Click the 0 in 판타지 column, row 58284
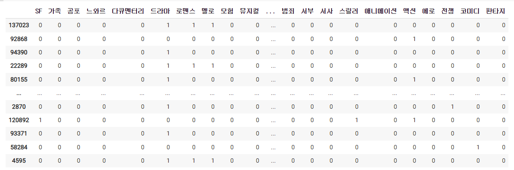The width and height of the screenshot is (514, 170). (504, 148)
